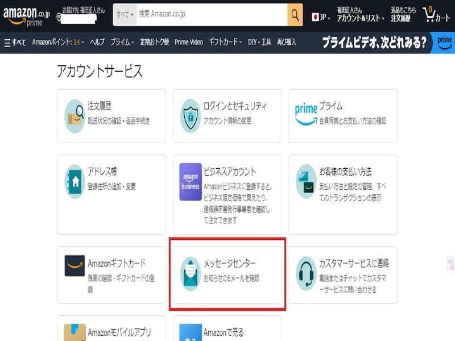Image resolution: width=455 pixels, height=341 pixels.
Task: Open Prime Video in the navigation bar
Action: [189, 42]
